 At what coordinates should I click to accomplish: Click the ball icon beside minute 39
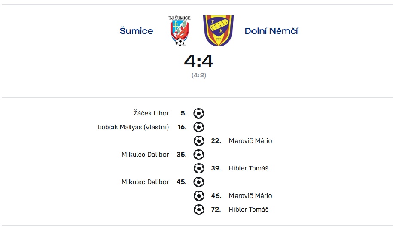coord(198,168)
